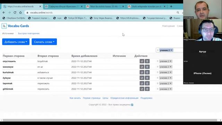Click the horizontal scrollbar at page bottom
Viewport: 222px width, 125px height.
(x=110, y=120)
